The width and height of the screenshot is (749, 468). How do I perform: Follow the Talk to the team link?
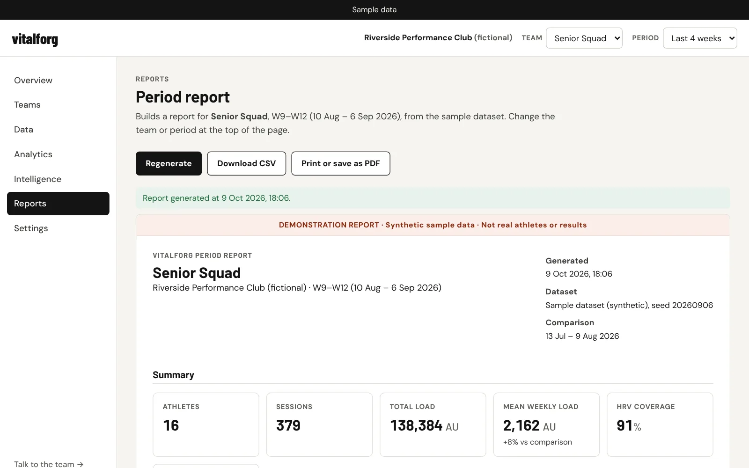49,464
